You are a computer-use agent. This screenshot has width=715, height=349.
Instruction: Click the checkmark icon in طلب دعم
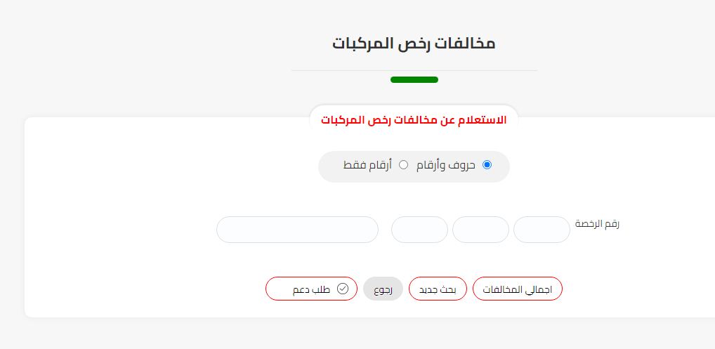[343, 289]
